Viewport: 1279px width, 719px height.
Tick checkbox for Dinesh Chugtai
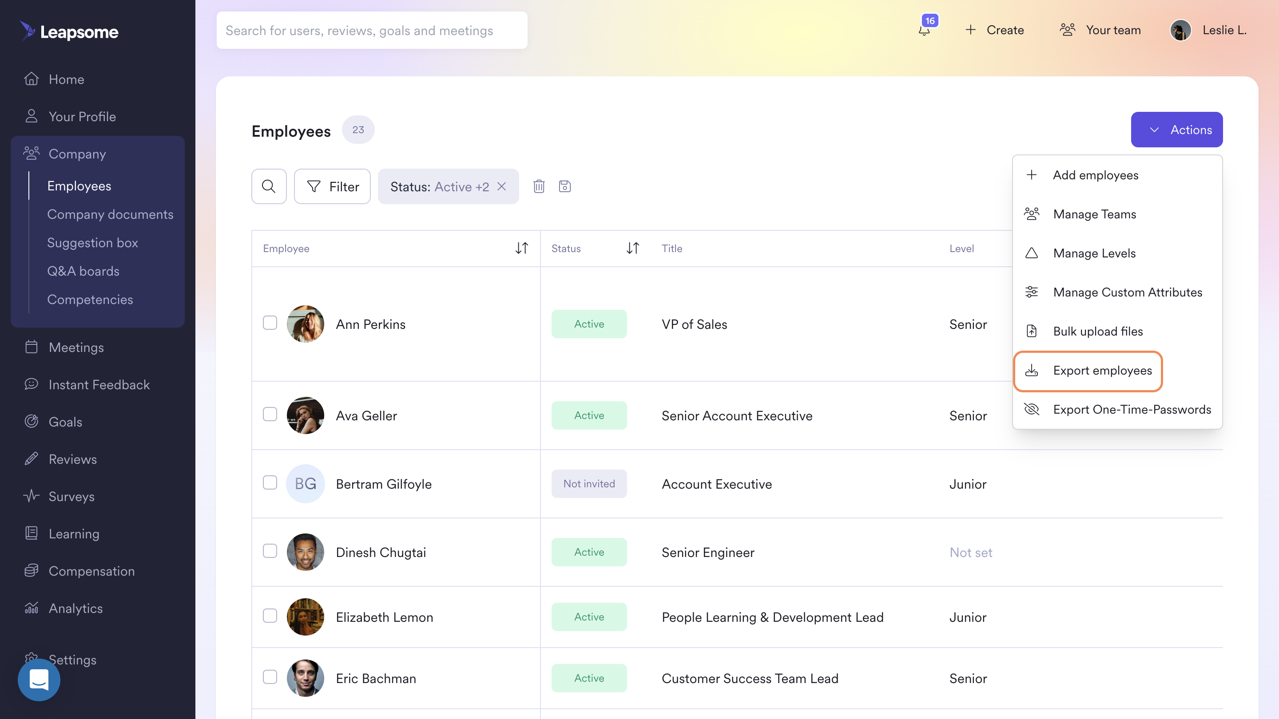(x=270, y=551)
